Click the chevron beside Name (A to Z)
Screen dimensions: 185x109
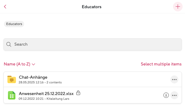tap(33, 64)
